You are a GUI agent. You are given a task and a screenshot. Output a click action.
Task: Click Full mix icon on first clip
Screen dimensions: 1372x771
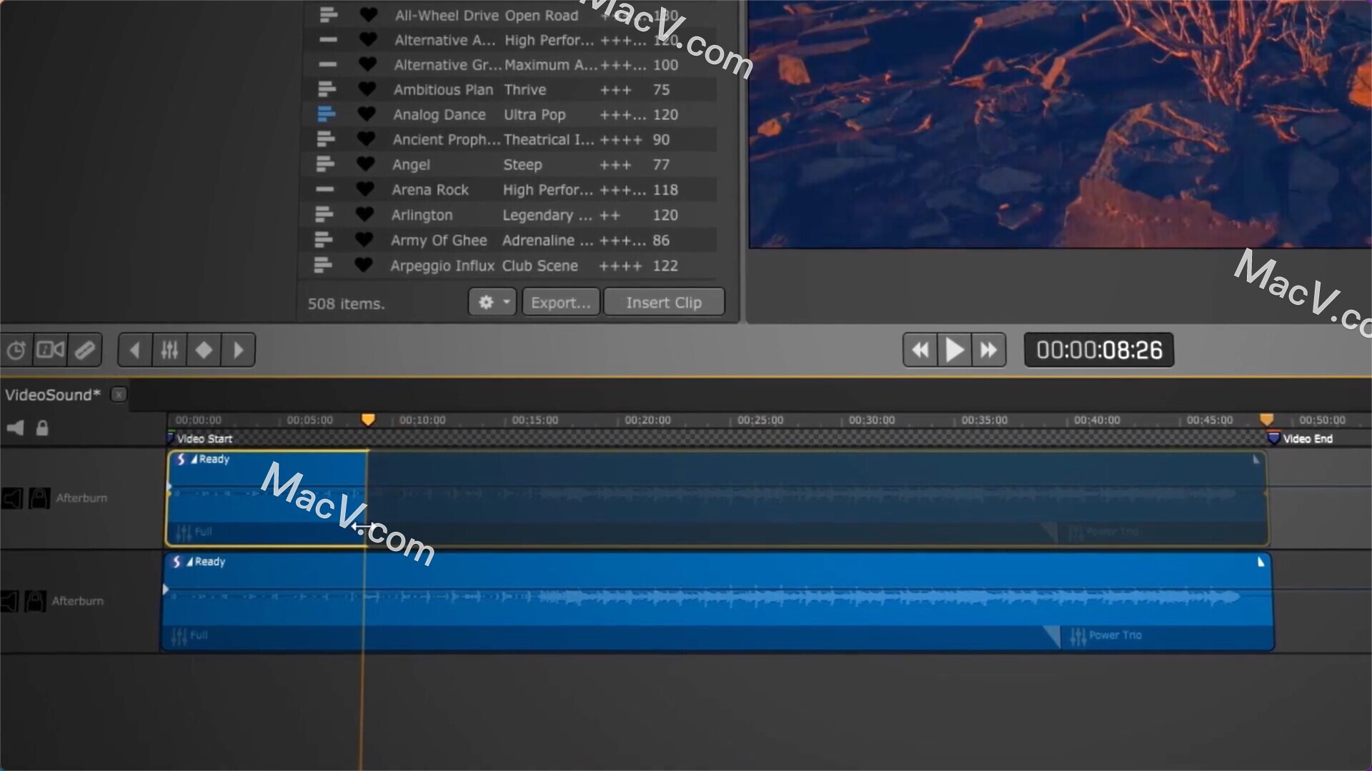tap(183, 532)
